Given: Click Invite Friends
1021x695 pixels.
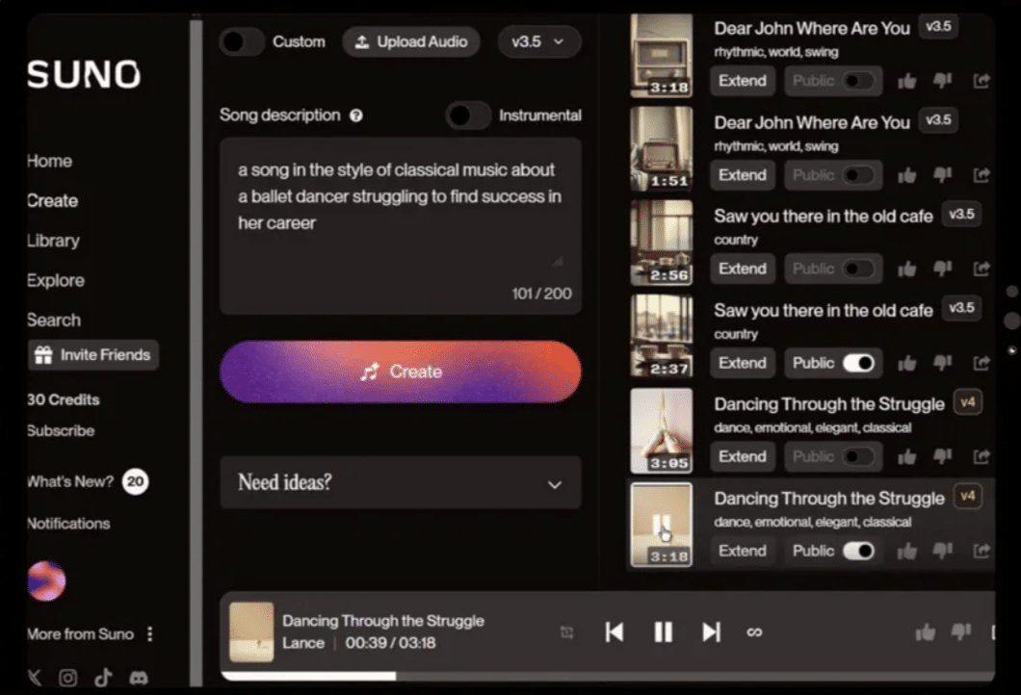Looking at the screenshot, I should 93,355.
